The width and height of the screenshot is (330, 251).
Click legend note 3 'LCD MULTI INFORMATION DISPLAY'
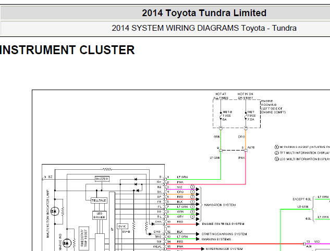point(302,159)
